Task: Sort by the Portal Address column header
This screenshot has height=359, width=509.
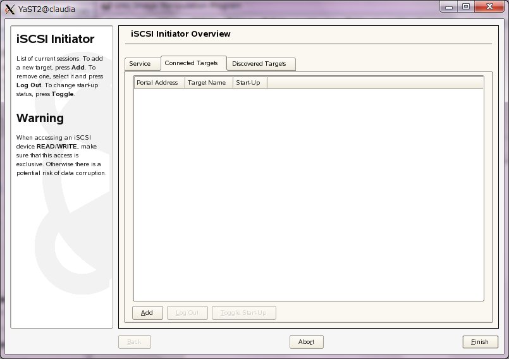Action: 159,83
